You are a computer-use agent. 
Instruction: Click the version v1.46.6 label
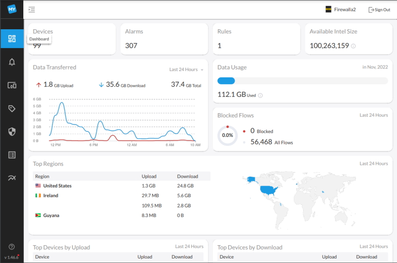[x=11, y=258]
